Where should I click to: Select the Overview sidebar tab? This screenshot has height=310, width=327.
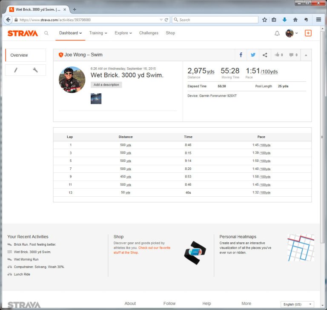(26, 55)
